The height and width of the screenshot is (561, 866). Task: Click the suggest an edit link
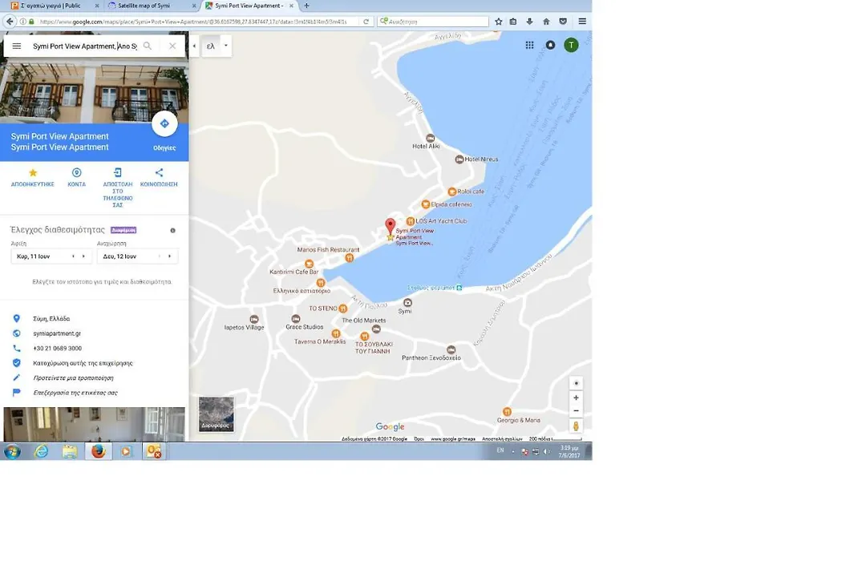[74, 378]
